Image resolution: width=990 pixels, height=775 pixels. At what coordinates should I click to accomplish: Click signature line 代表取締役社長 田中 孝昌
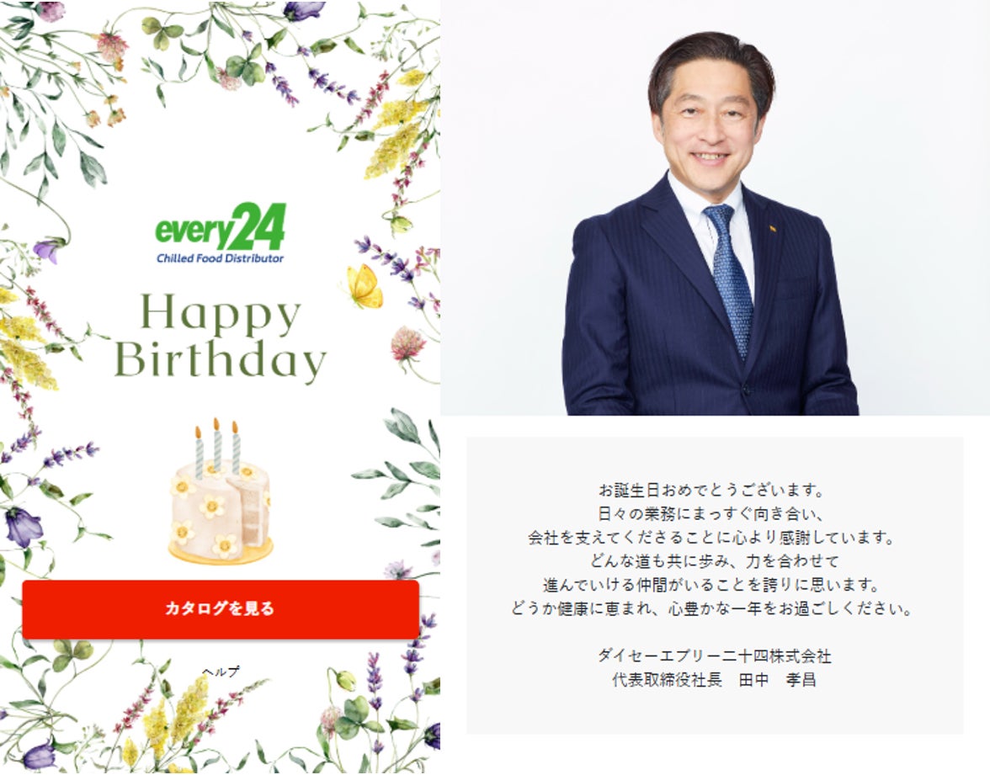(x=714, y=680)
